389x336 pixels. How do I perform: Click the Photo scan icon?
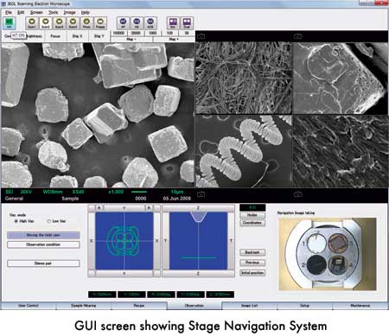pyautogui.click(x=86, y=23)
